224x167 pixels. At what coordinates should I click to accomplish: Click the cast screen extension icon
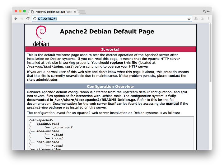click(202, 19)
